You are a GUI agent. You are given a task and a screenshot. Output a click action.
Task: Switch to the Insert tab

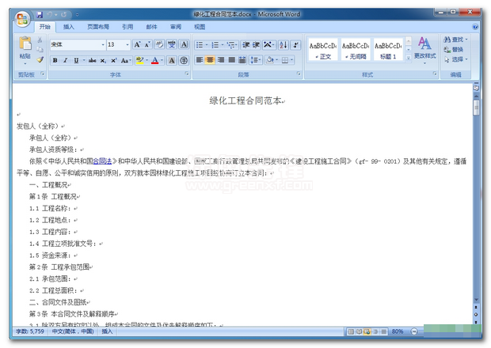point(69,27)
